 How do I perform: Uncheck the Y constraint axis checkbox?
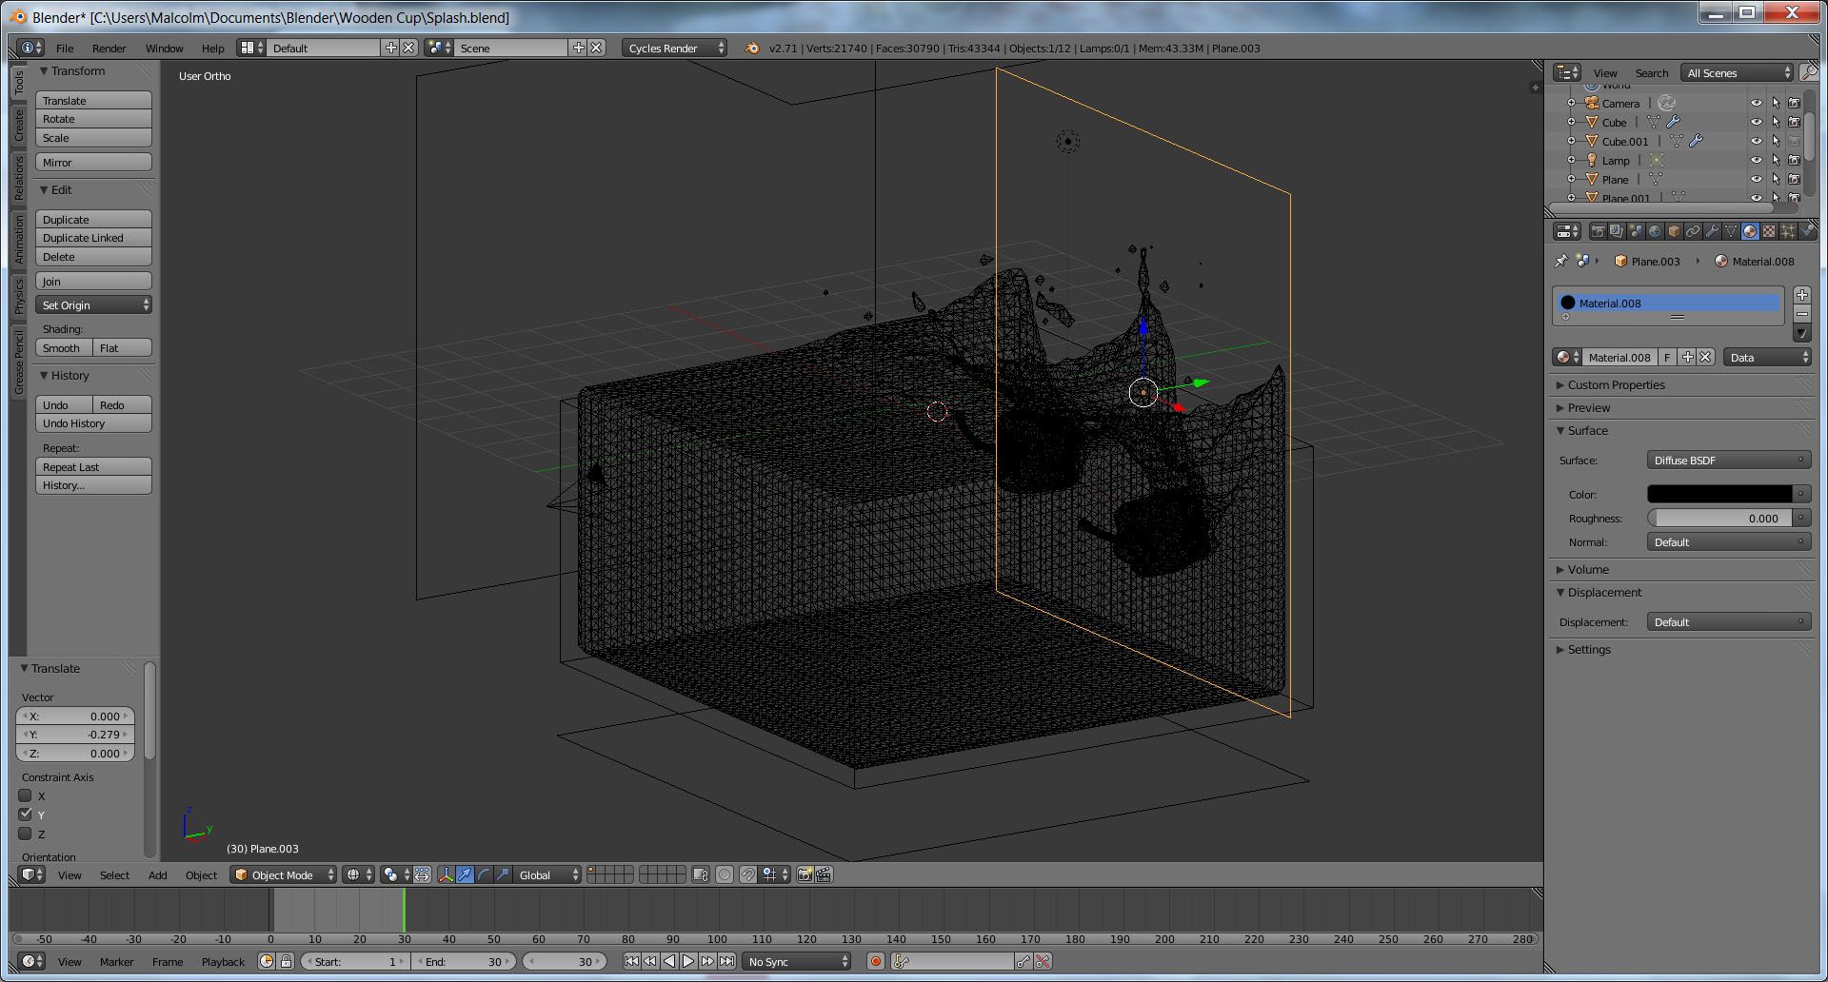tap(26, 815)
